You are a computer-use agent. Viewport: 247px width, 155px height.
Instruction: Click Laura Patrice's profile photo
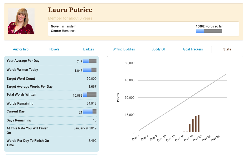point(21,21)
